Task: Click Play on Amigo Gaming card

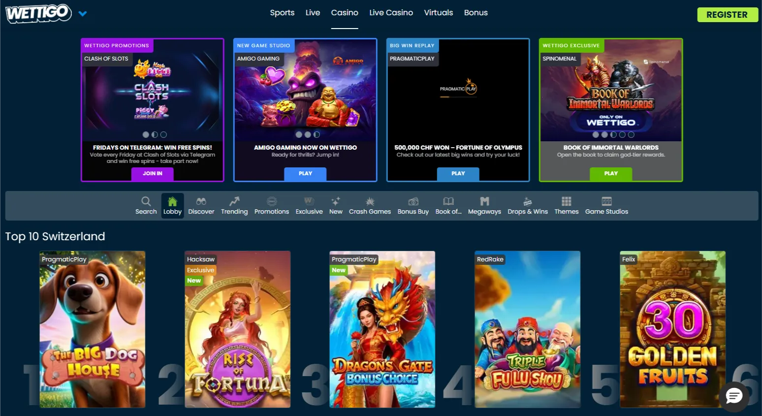Action: click(305, 174)
